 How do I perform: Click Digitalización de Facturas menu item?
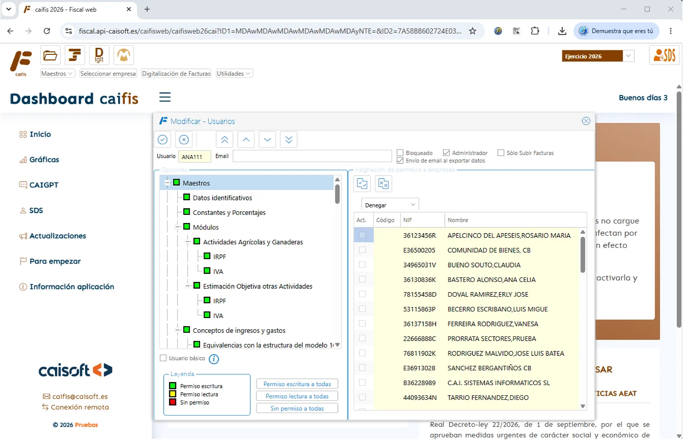tap(176, 74)
